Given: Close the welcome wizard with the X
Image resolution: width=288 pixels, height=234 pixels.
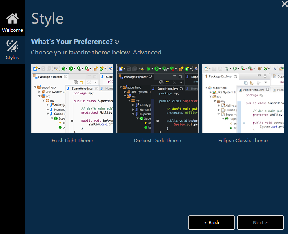Looking at the screenshot, I should [x=284, y=4].
